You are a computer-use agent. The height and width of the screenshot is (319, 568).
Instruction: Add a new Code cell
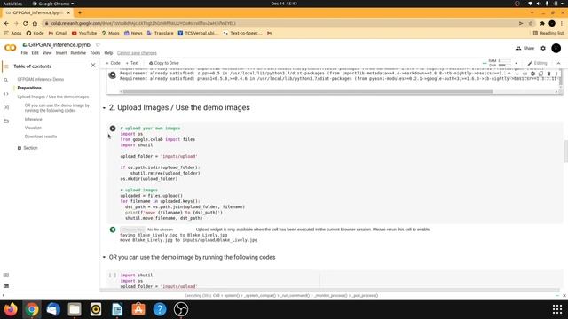(x=113, y=63)
